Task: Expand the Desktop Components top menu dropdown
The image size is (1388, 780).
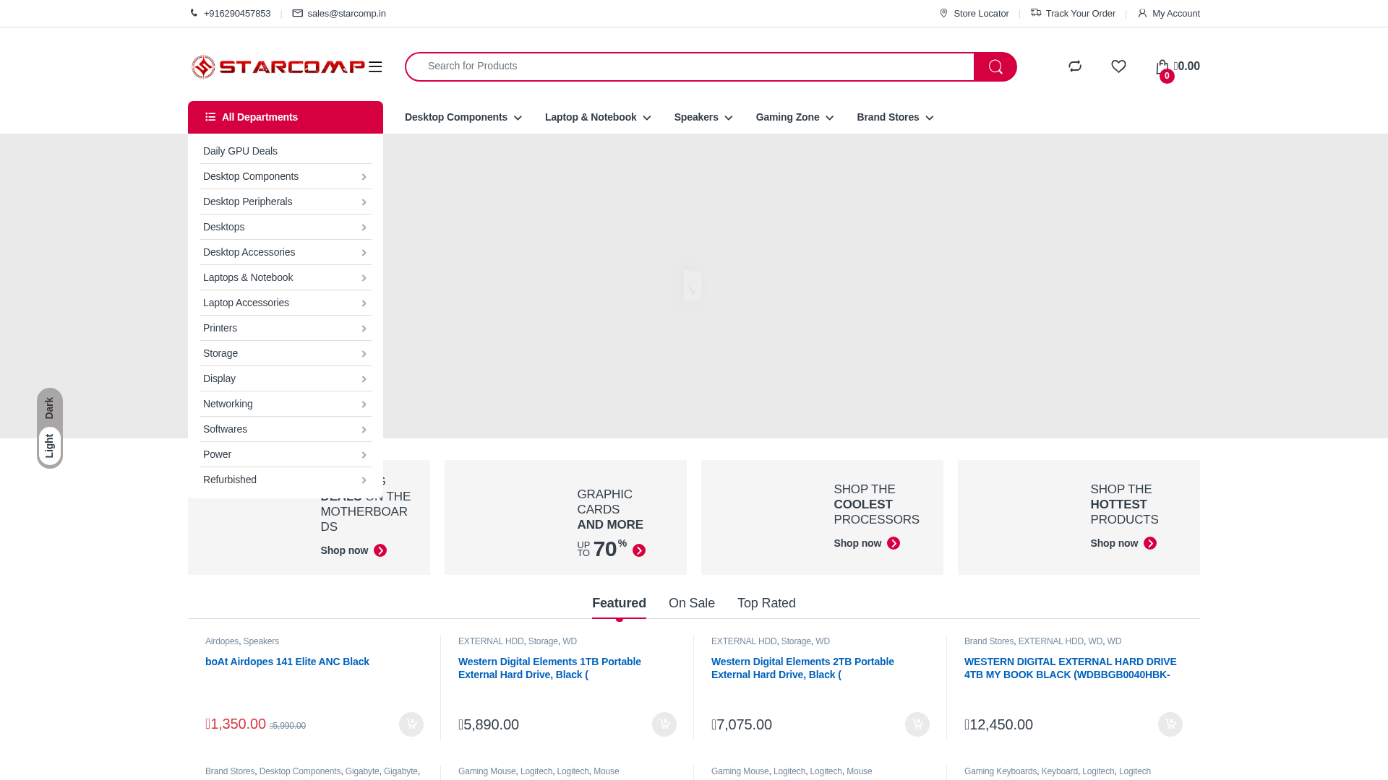Action: click(x=463, y=117)
